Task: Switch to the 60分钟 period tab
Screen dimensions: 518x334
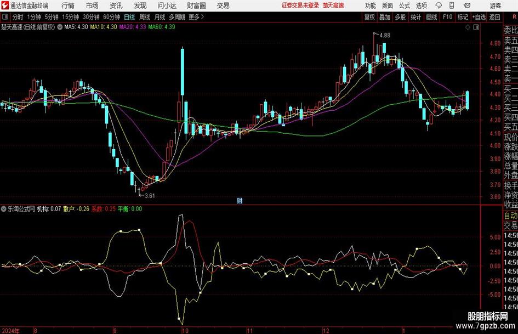Action: click(x=112, y=17)
